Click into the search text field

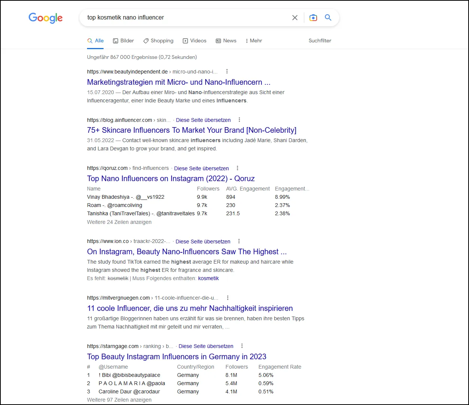point(186,18)
